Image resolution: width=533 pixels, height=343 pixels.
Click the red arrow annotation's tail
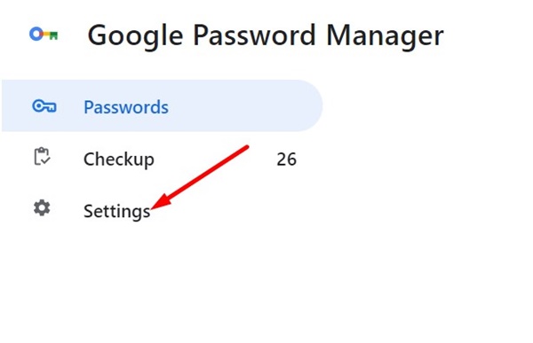tap(245, 148)
